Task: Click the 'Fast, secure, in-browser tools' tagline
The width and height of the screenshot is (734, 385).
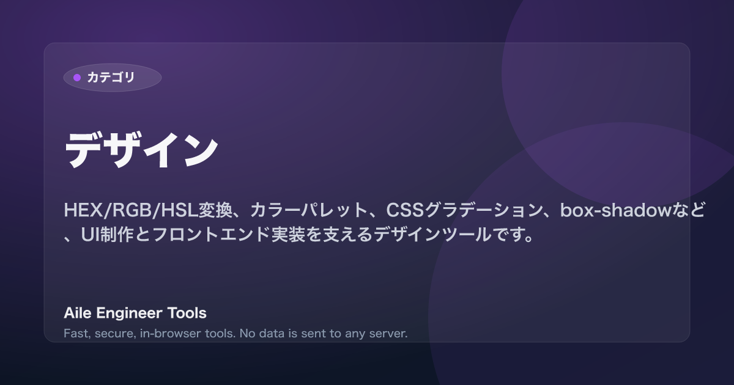Action: coord(235,334)
